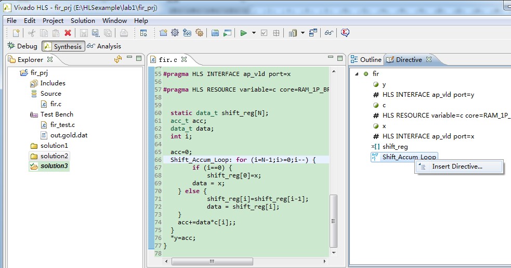The height and width of the screenshot is (268, 511).
Task: Click the save disk icon in toolbar
Action: 84,33
